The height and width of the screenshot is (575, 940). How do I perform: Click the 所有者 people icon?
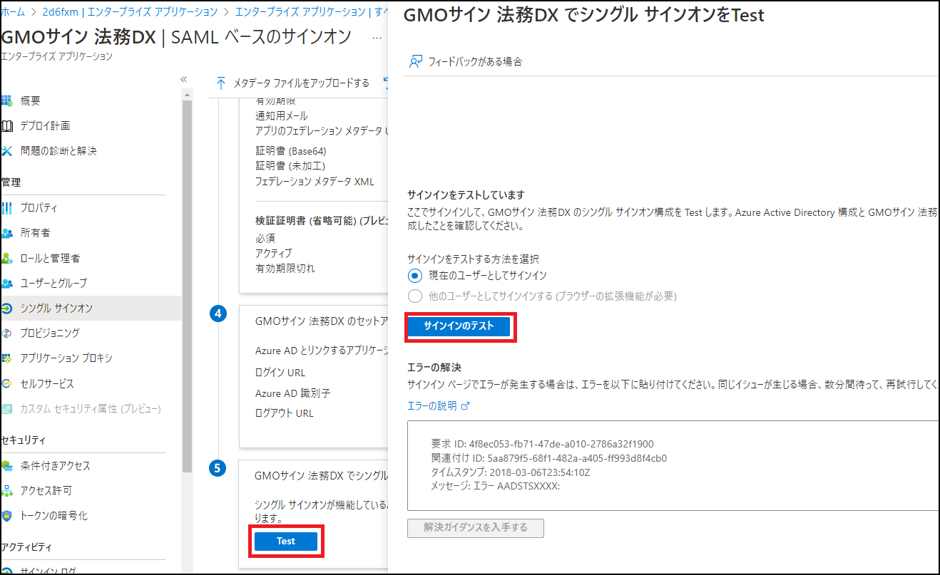7,233
